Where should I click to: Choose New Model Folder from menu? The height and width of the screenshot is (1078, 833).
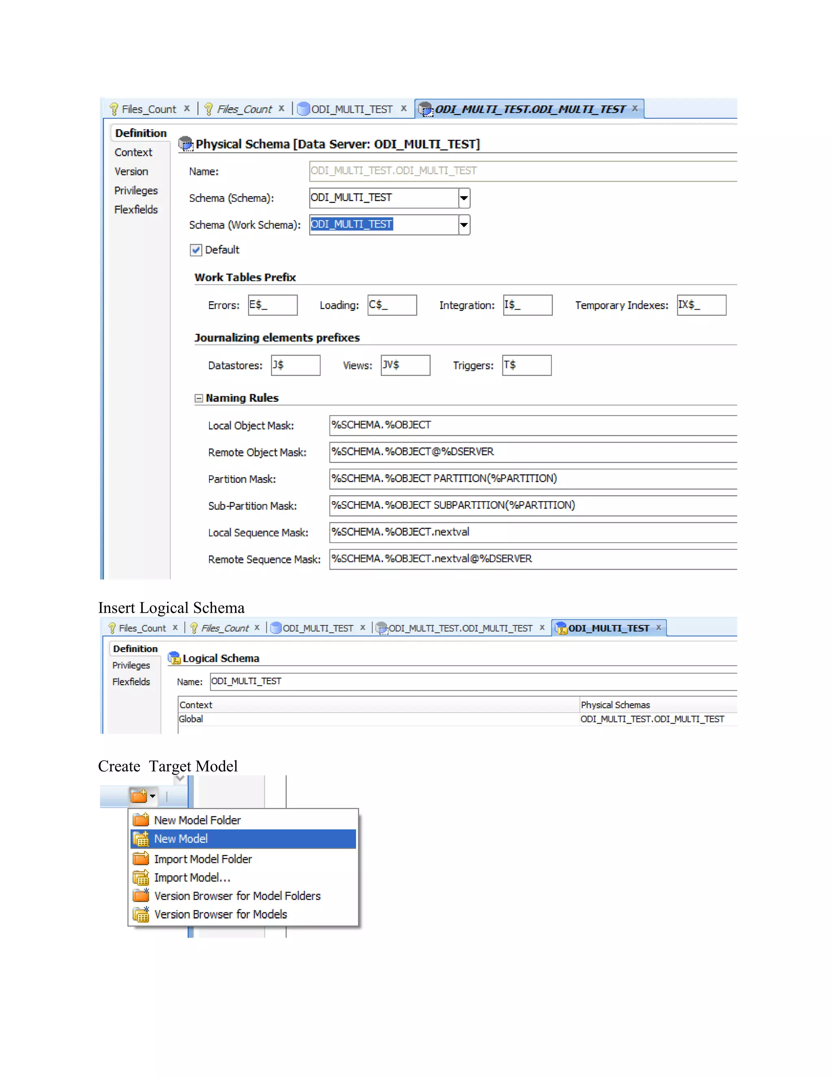(x=243, y=821)
